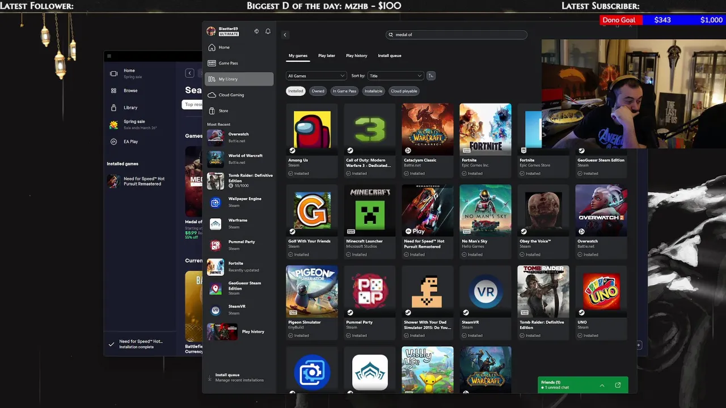726x408 pixels.
Task: Open Fortnite Recently updated in Most Recent
Action: (x=240, y=267)
